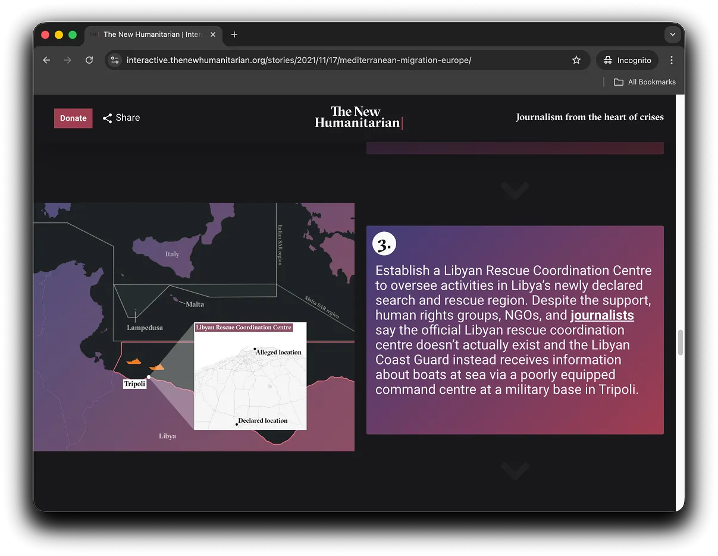Click The New Humanitarian logo
718x556 pixels.
(358, 117)
